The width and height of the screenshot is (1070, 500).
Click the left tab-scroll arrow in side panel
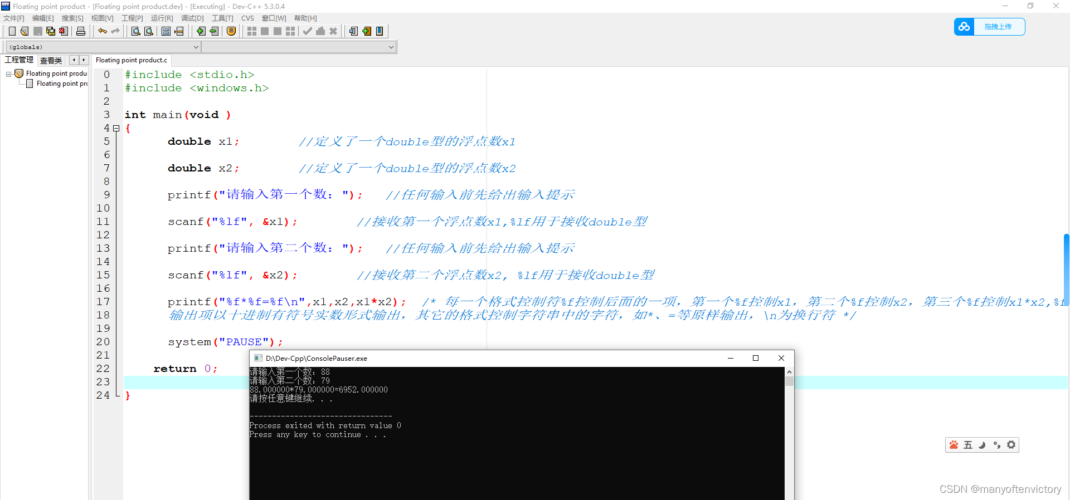click(x=74, y=60)
